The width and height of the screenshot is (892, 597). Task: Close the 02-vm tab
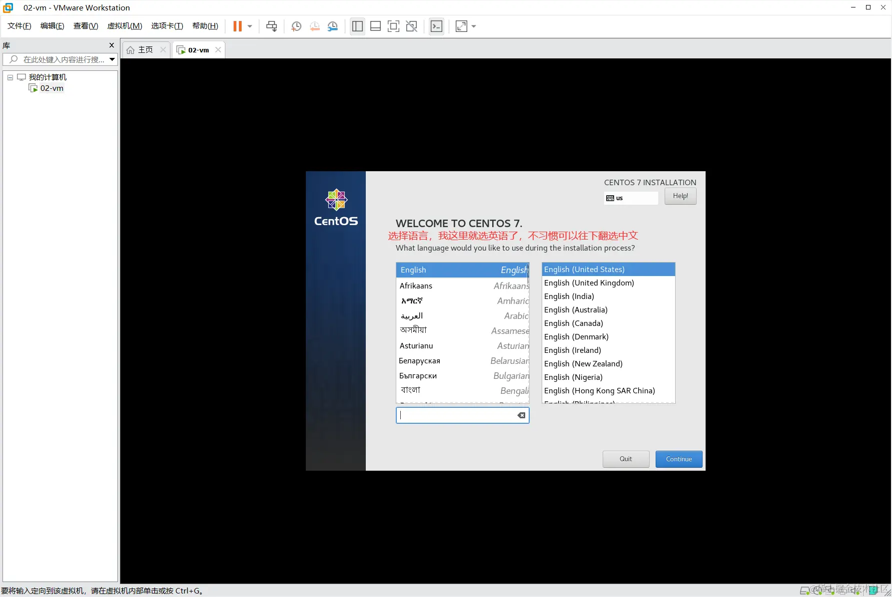218,50
